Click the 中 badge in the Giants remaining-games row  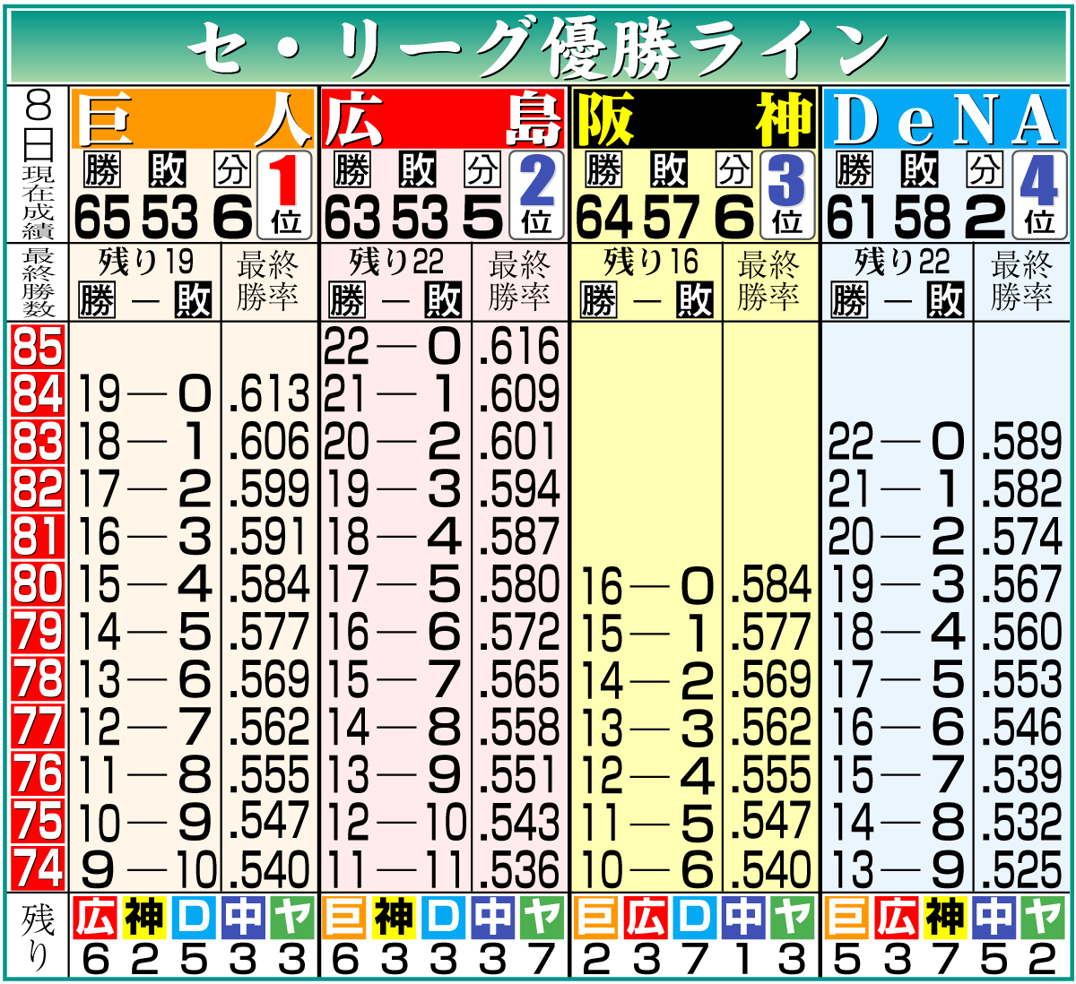[x=243, y=918]
